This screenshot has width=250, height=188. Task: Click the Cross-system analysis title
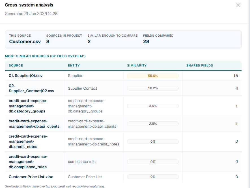coord(29,5)
